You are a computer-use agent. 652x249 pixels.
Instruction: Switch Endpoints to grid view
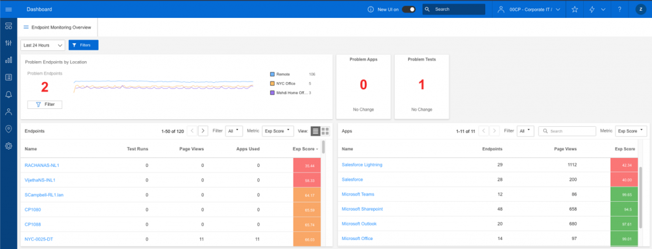point(325,131)
